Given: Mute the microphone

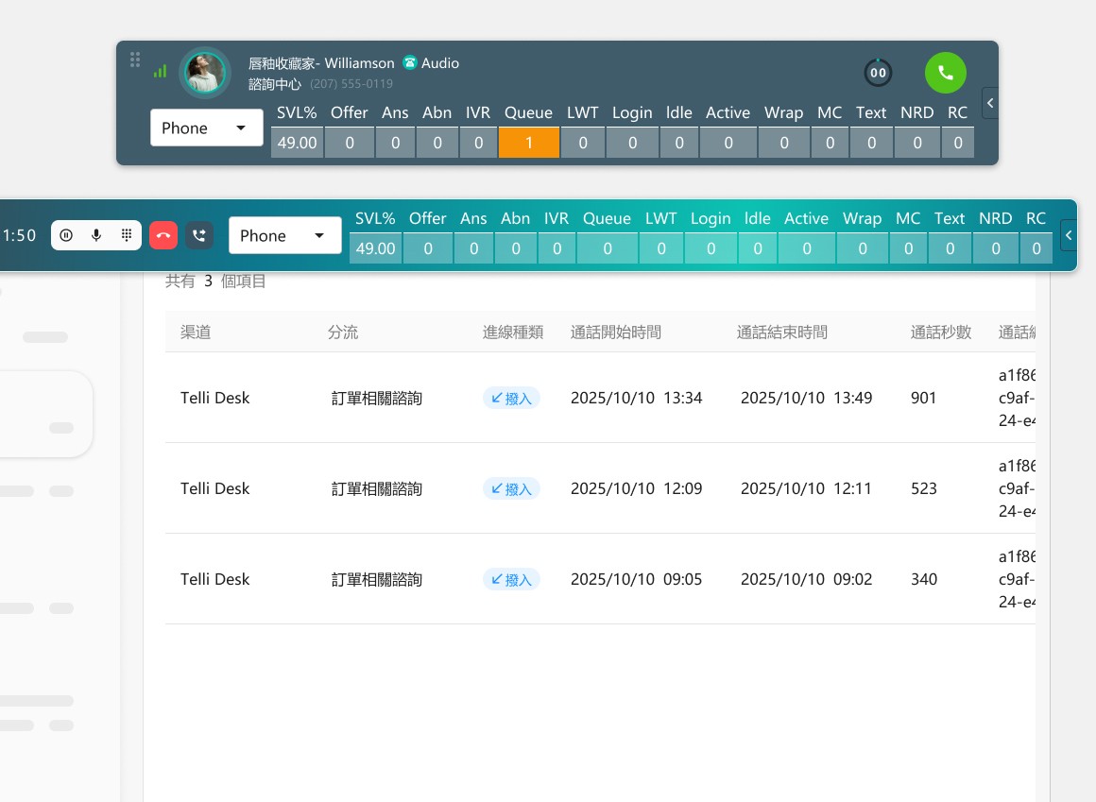Looking at the screenshot, I should [x=96, y=235].
